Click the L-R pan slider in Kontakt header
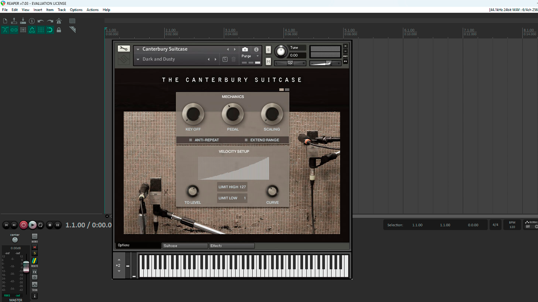 290,63
